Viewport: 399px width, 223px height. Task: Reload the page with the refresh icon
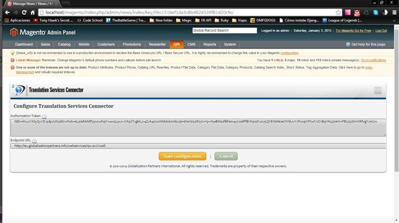pyautogui.click(x=24, y=12)
